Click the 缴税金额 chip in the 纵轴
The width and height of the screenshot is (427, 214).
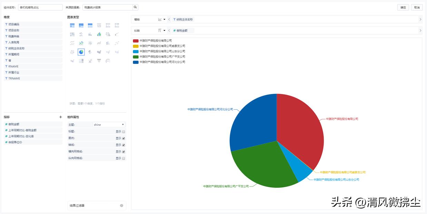click(x=183, y=31)
